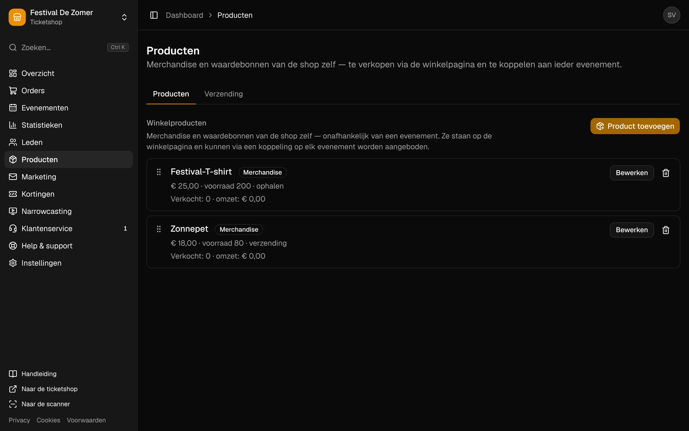Select the Producten tab
This screenshot has width=689, height=431.
click(171, 94)
